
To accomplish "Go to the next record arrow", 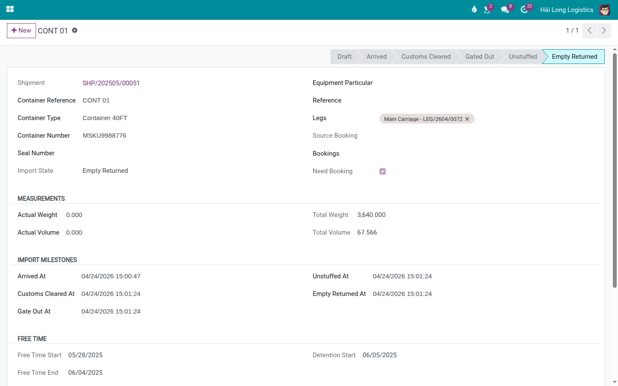I will (x=604, y=30).
